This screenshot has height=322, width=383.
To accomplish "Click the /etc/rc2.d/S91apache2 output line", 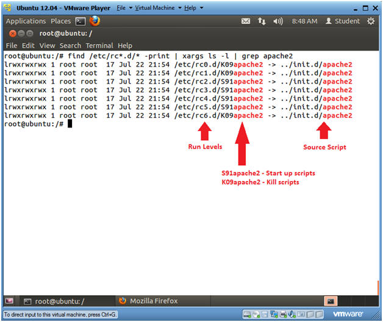I will [178, 82].
